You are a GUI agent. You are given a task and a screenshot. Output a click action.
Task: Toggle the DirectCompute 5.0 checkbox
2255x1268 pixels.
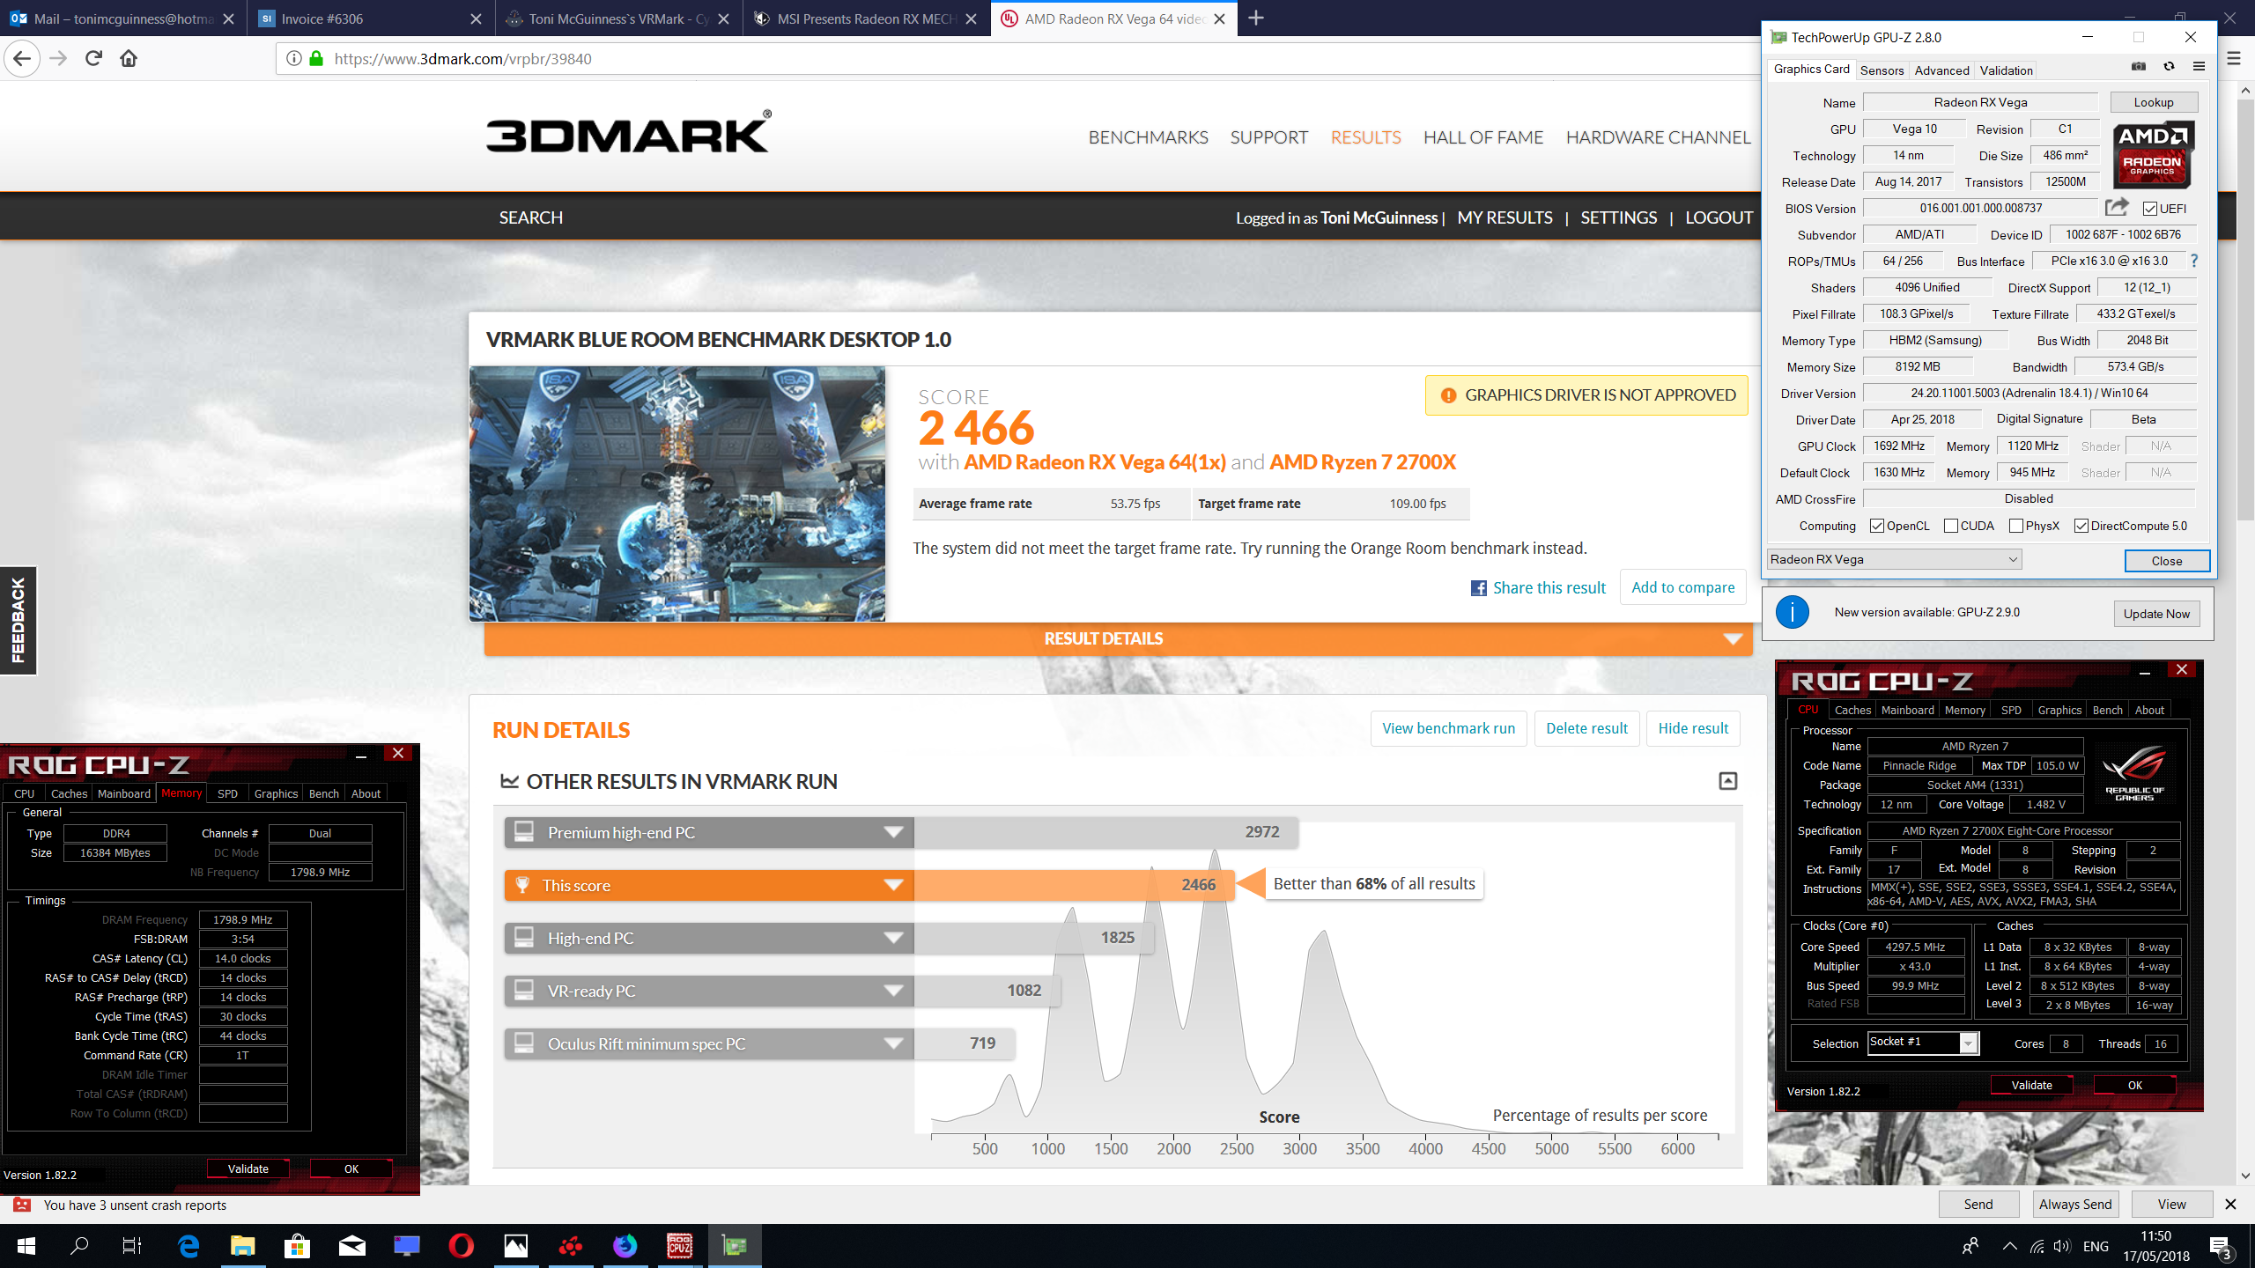[x=2081, y=526]
